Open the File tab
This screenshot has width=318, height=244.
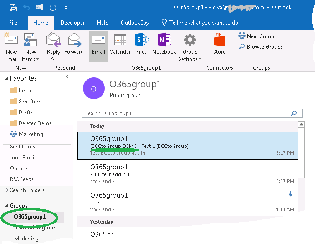[13, 23]
